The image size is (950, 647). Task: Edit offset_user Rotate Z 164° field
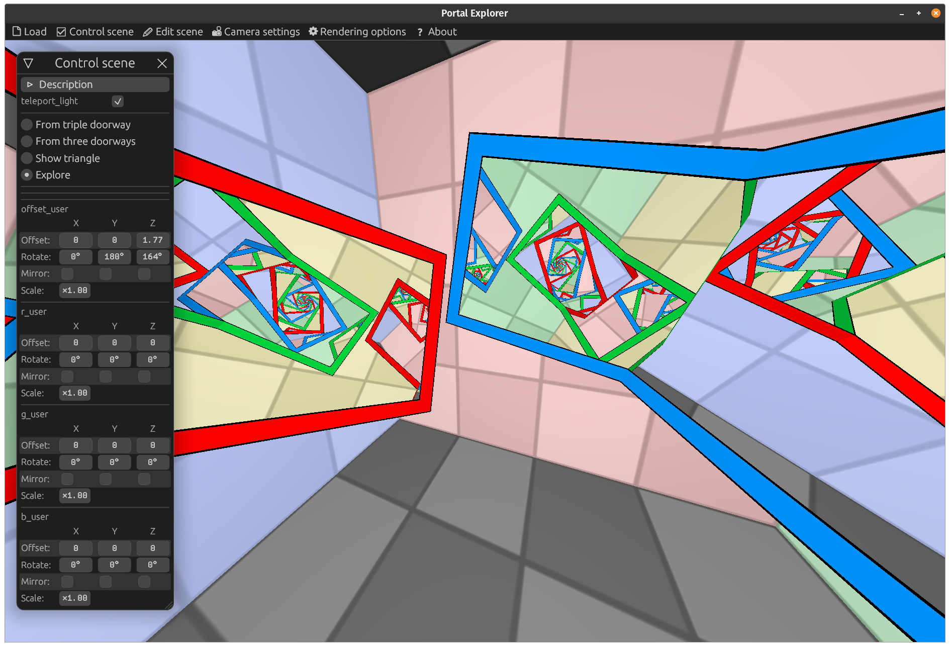[153, 257]
